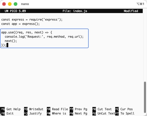Image resolution: width=147 pixels, height=116 pixels.
Task: Click the ^Y Prev Pg shortcut
Action: pos(78,109)
